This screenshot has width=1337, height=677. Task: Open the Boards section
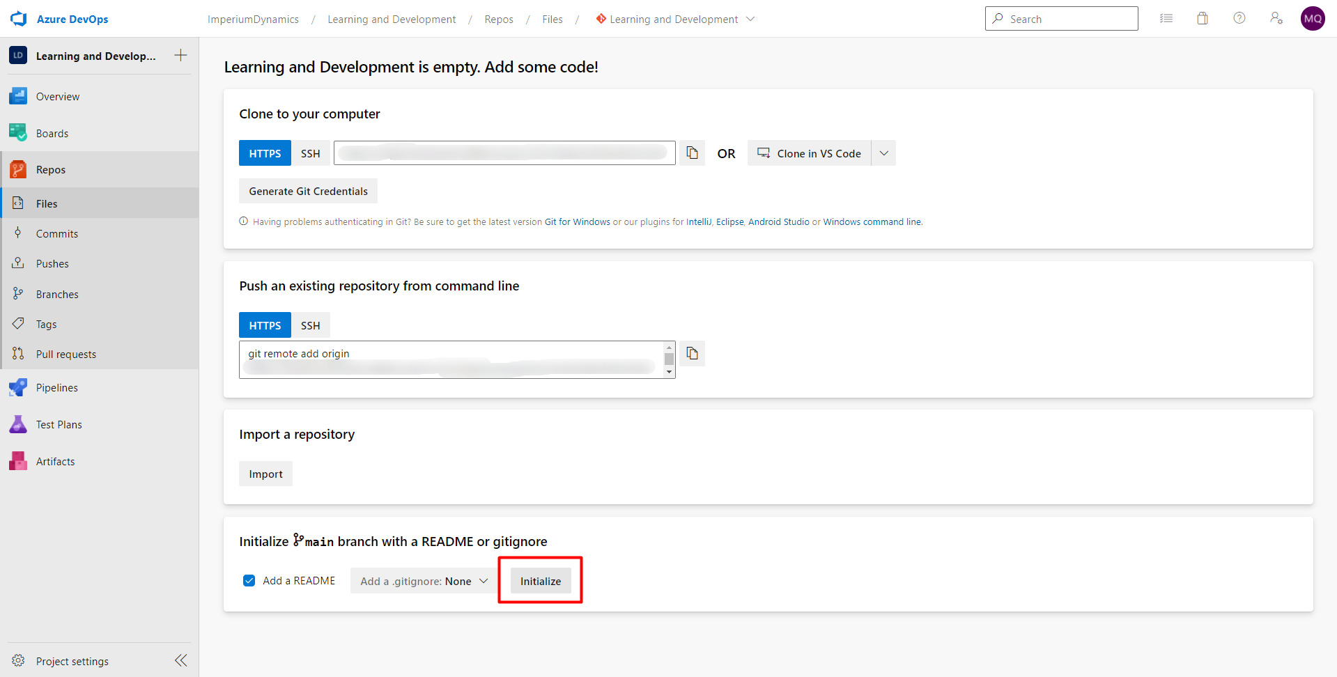click(52, 132)
